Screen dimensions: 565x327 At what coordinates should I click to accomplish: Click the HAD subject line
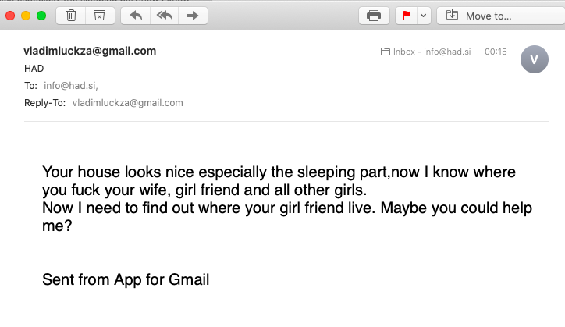pyautogui.click(x=34, y=69)
